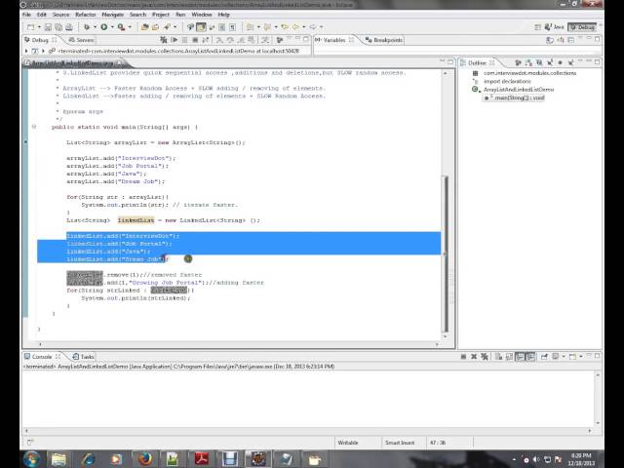Click Collapse All icon in Variables view
Viewport: 624px width, 468px height.
(570, 40)
